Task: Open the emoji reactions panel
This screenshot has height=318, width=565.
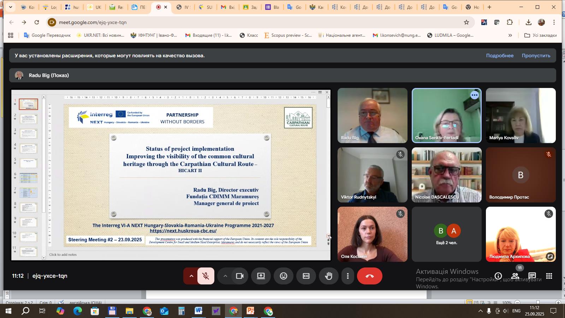Action: [284, 276]
